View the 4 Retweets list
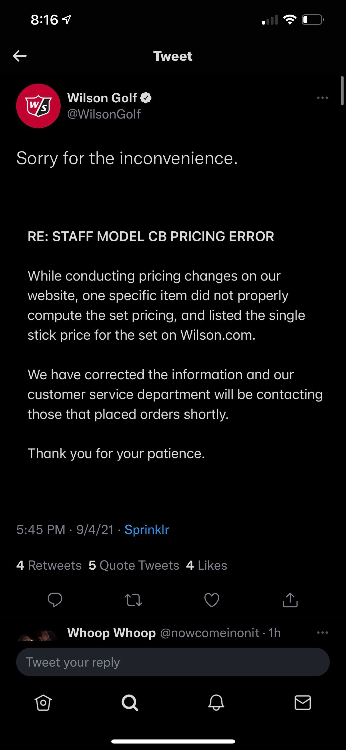The height and width of the screenshot is (750, 346). [49, 565]
